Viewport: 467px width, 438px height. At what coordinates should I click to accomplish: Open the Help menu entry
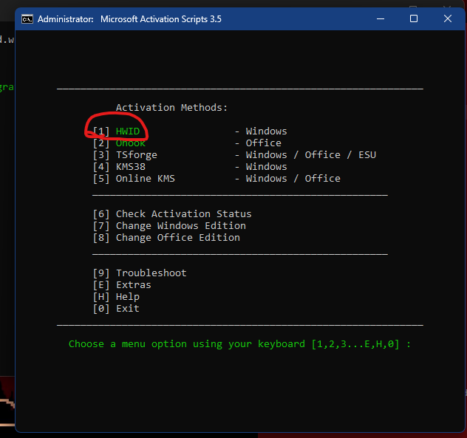[x=116, y=297]
